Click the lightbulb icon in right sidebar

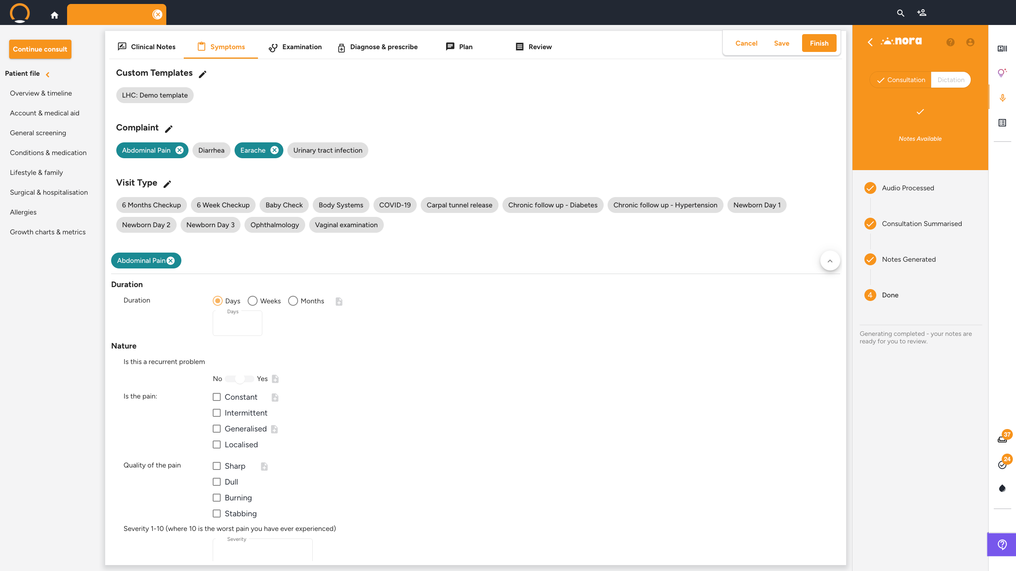click(x=1002, y=73)
